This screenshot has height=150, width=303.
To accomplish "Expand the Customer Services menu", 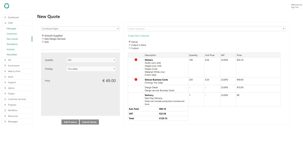I will 17,99.
